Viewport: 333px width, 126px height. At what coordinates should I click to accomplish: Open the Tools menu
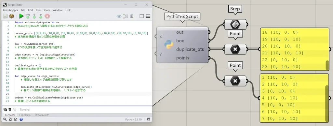47,10
